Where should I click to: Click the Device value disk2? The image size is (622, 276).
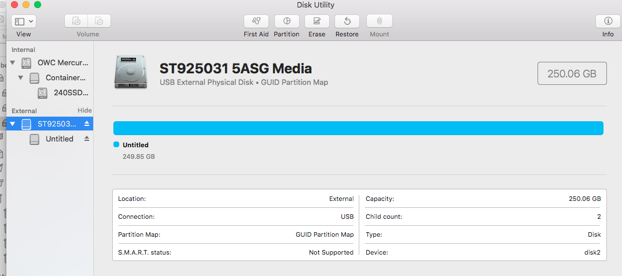pyautogui.click(x=592, y=252)
